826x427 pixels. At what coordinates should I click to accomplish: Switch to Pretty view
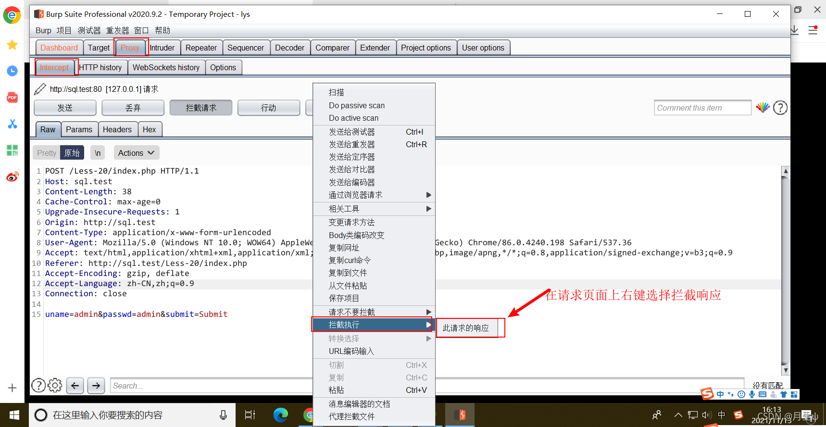(47, 153)
